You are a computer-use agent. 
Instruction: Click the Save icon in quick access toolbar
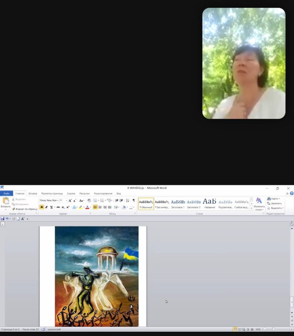coord(3,219)
